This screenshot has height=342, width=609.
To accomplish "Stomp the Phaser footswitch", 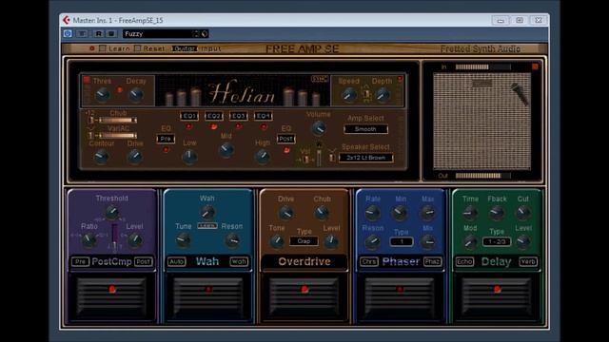I will click(x=400, y=297).
